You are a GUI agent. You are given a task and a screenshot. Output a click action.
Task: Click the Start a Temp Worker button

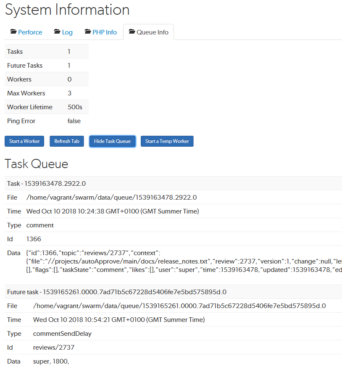pyautogui.click(x=167, y=141)
